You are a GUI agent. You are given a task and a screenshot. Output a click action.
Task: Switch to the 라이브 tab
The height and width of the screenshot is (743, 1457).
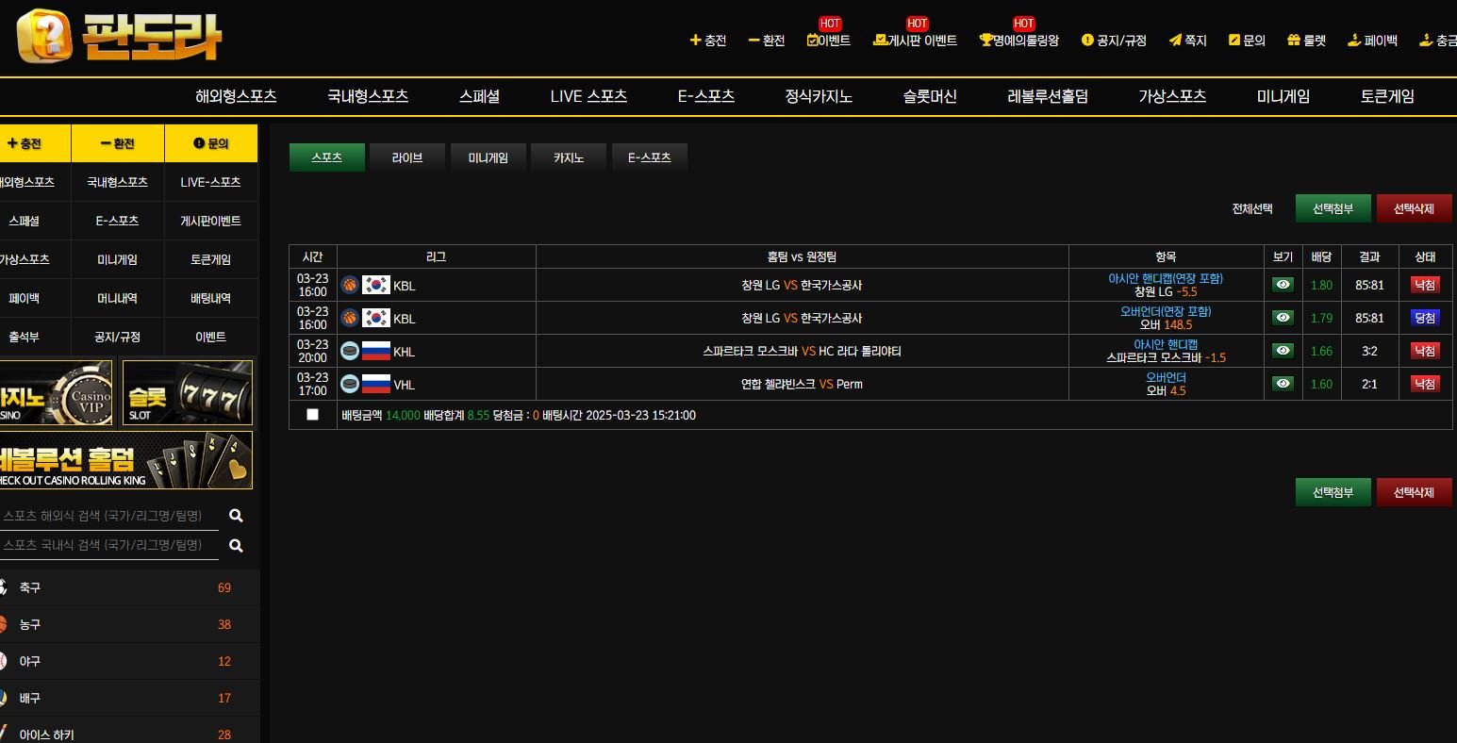pyautogui.click(x=407, y=157)
